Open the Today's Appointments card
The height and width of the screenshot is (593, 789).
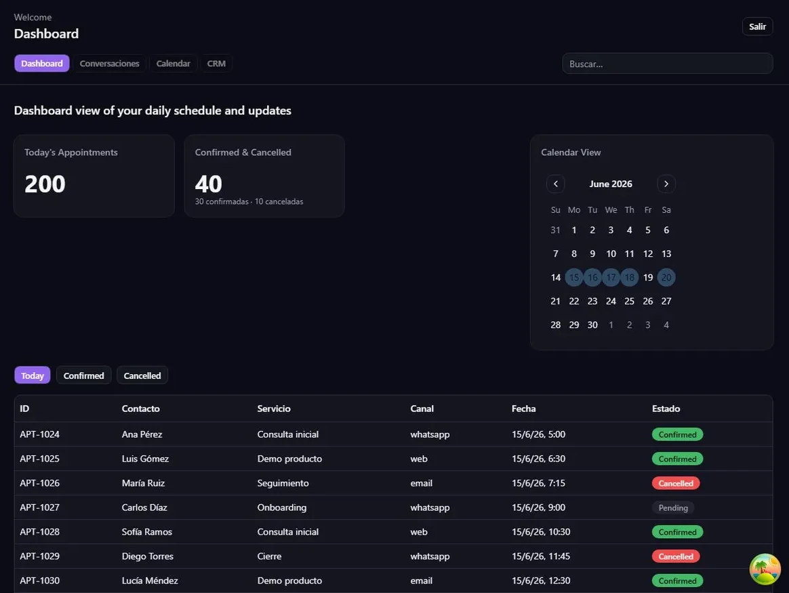click(x=94, y=176)
